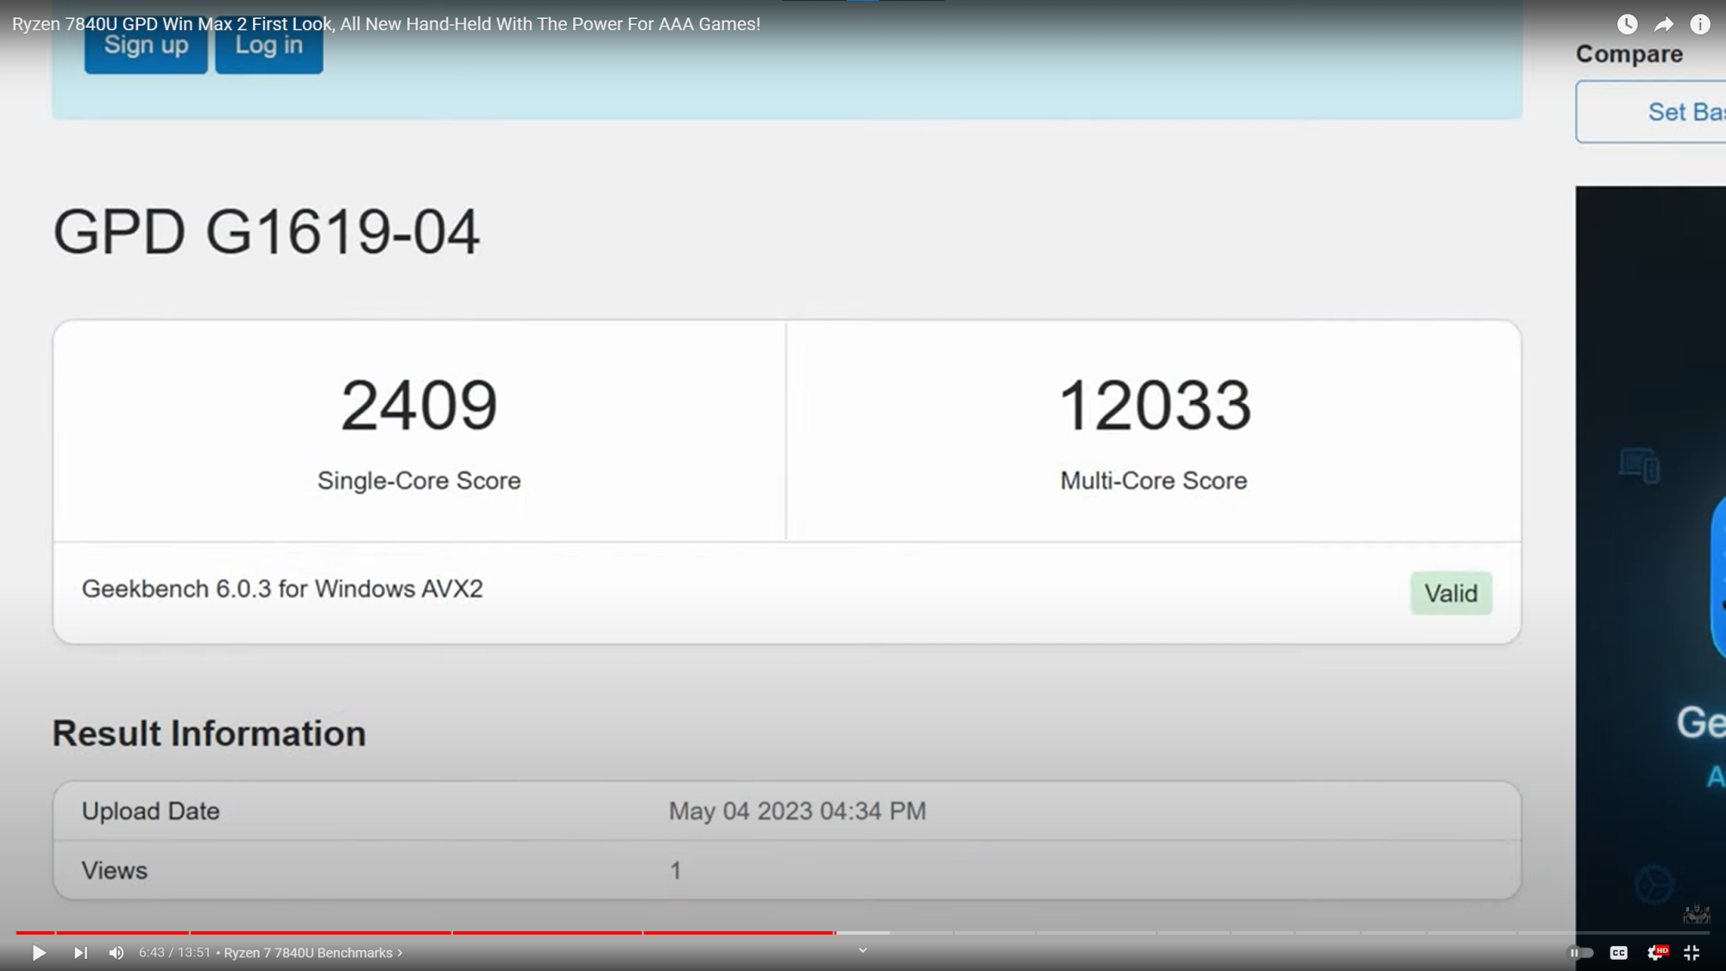The image size is (1726, 971).
Task: Jump to the first chapter segment of the timeline
Action: pos(35,933)
